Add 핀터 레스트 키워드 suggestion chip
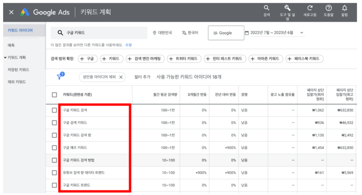Image resolution: width=362 pixels, height=195 pixels. point(225,59)
